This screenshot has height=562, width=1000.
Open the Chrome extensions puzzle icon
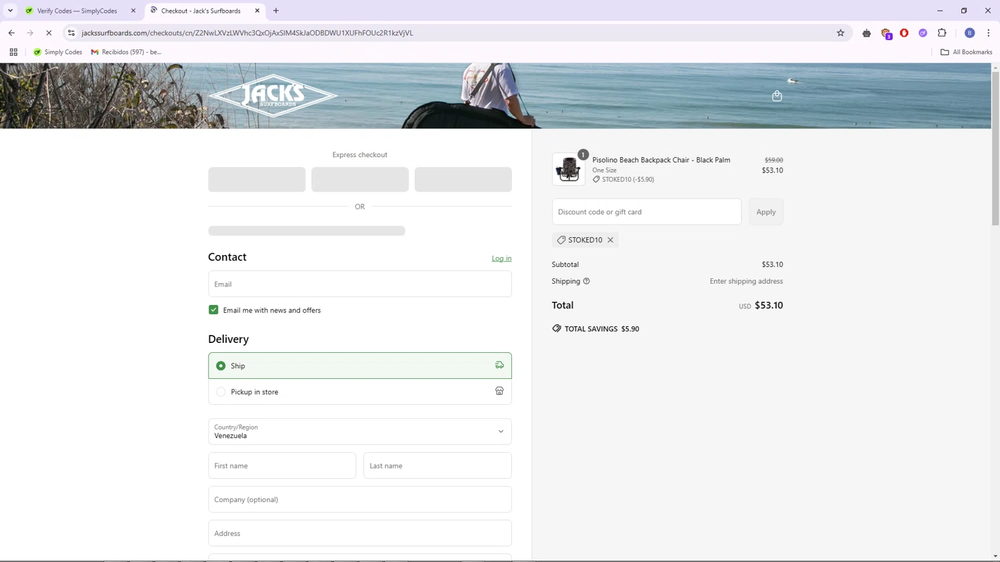coord(942,33)
